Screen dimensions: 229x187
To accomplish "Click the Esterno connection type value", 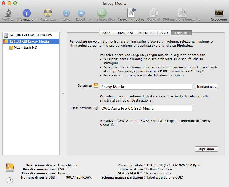I will tap(64, 173).
